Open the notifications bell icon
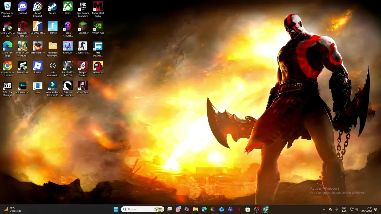Screen dimensions: 381x214 point(376,209)
